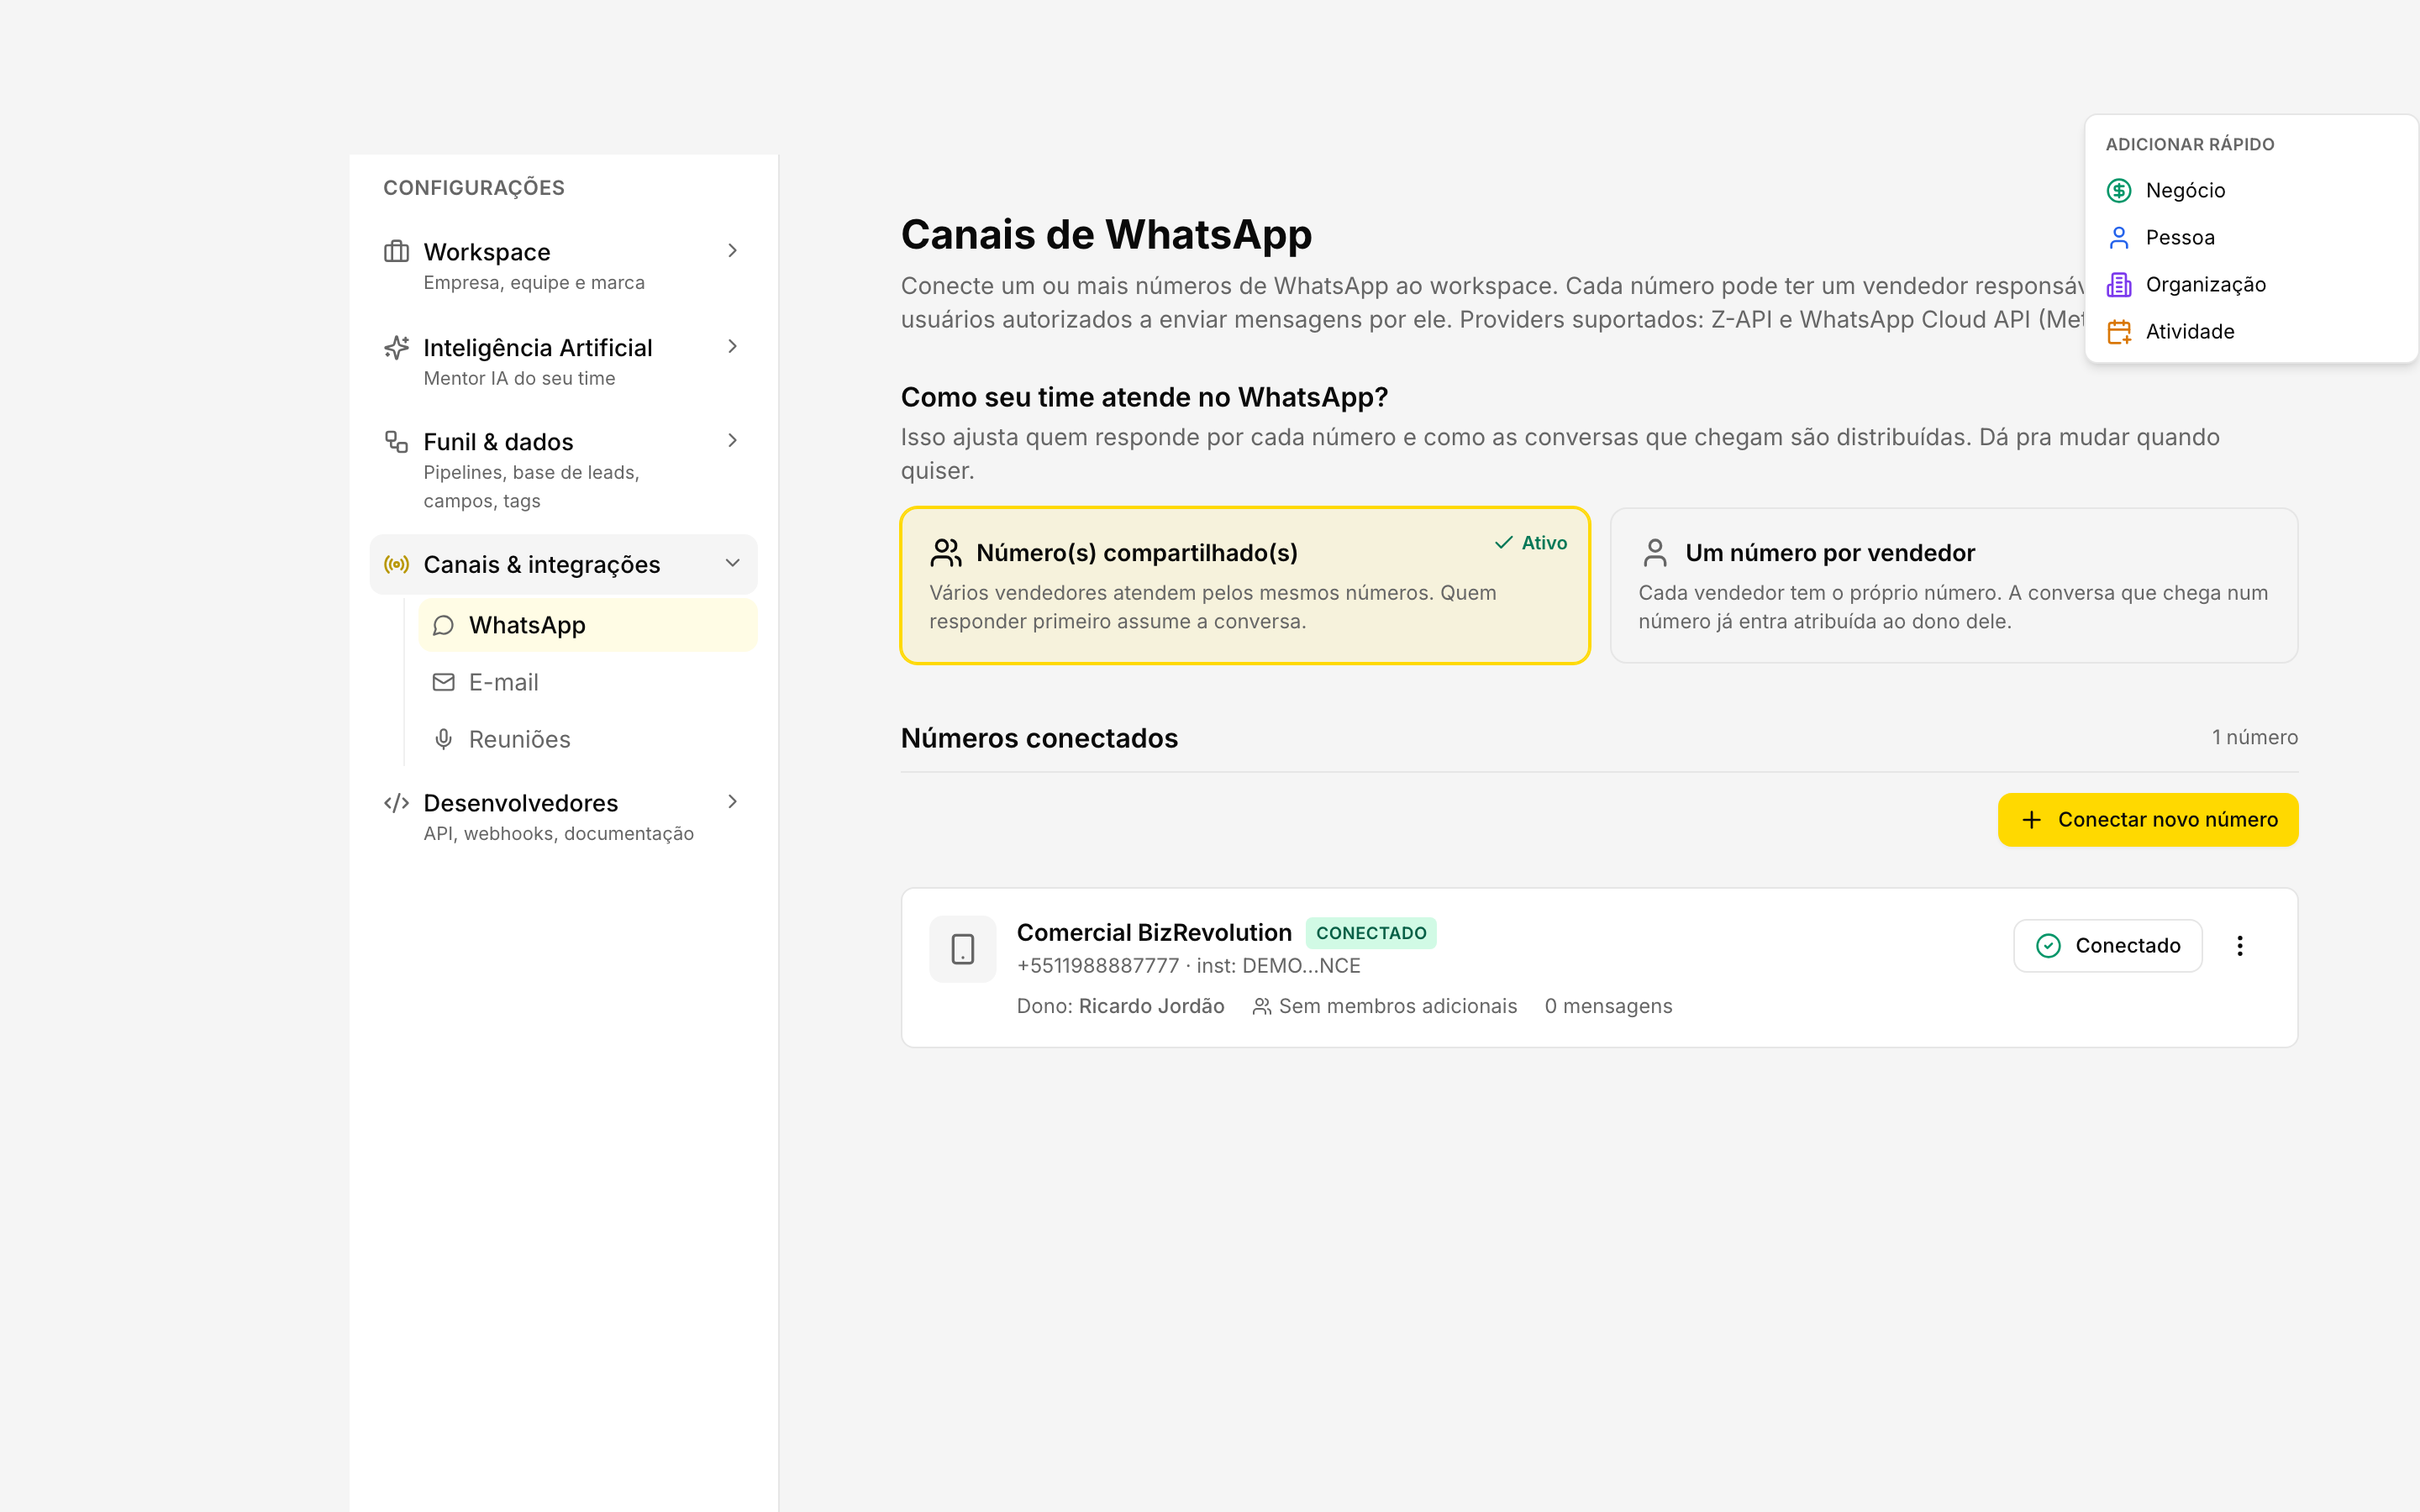2420x1512 pixels.
Task: Click the Workspace briefcase icon
Action: pos(396,251)
